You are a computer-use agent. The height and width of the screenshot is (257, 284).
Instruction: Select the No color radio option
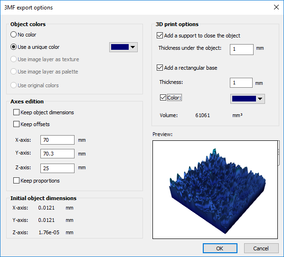[14, 34]
